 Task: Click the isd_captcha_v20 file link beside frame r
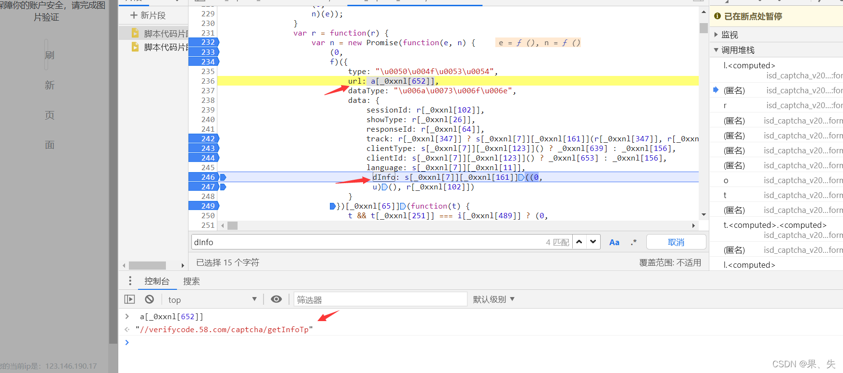coord(804,105)
